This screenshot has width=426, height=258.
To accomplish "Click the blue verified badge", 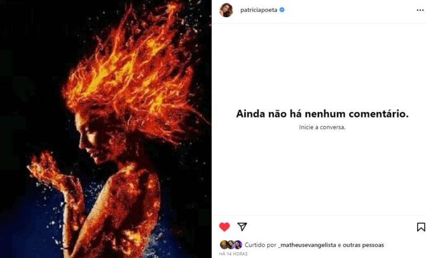I will point(282,10).
